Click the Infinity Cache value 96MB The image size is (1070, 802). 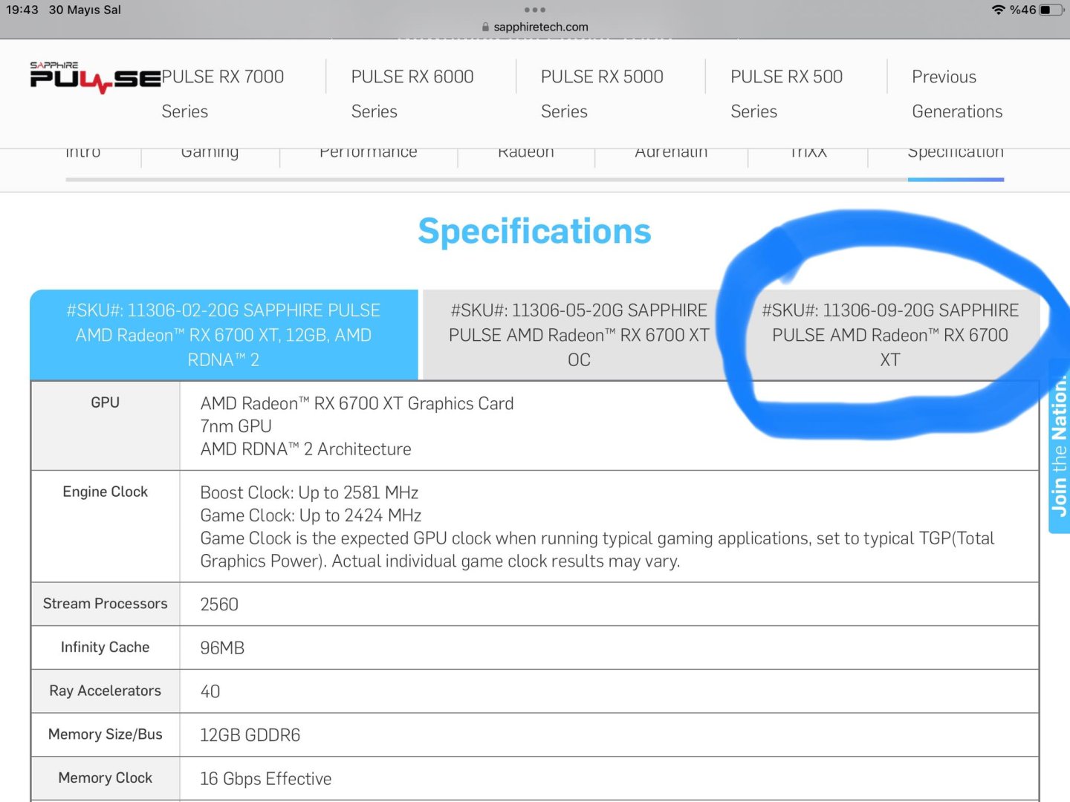(222, 648)
